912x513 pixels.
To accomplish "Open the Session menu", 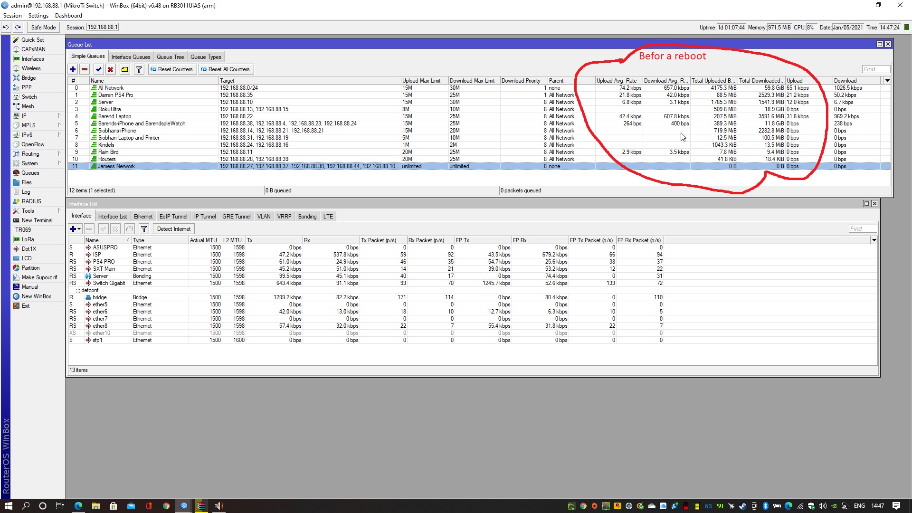I will coord(12,15).
